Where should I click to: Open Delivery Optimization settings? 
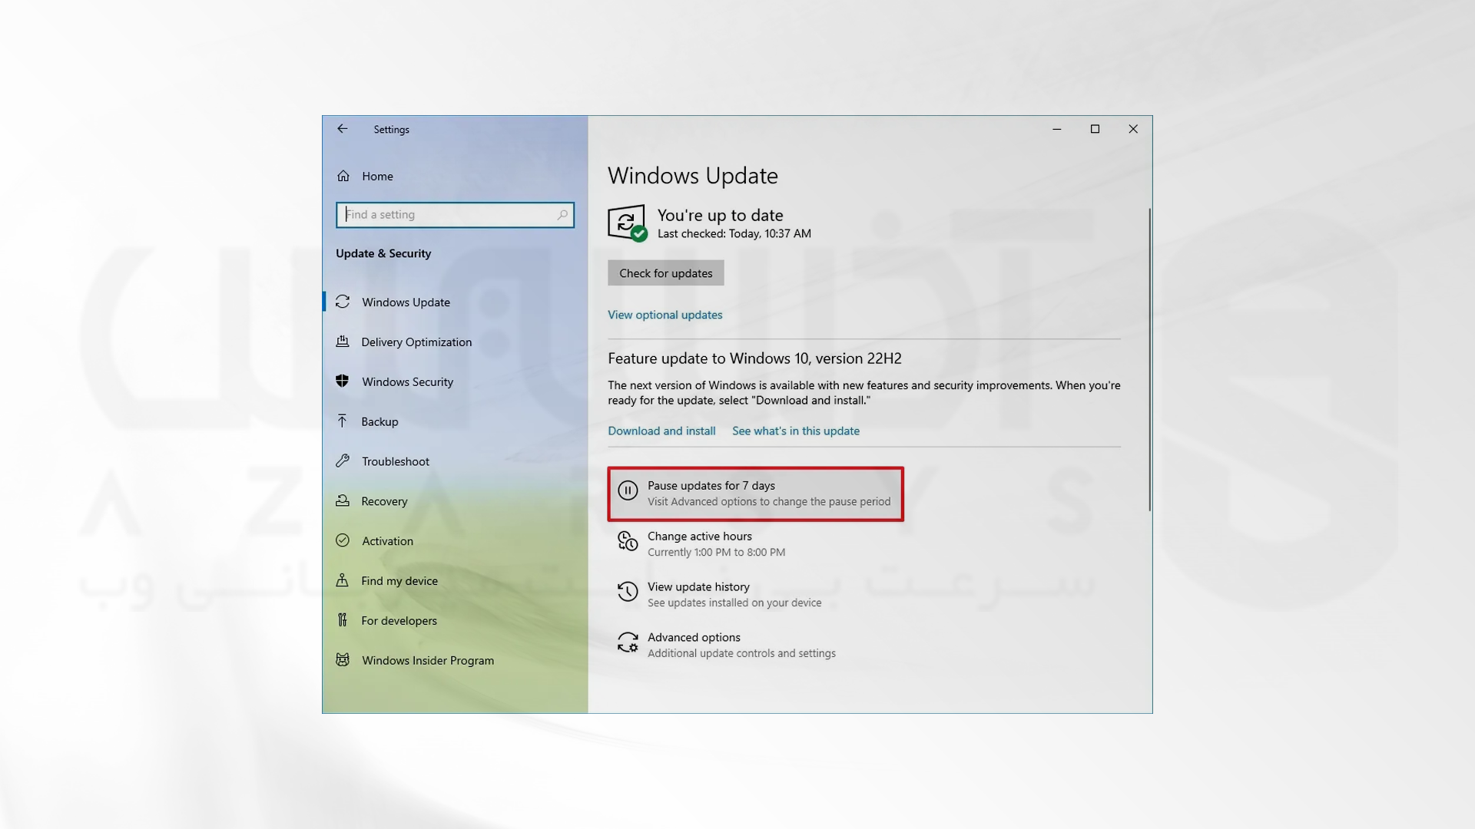tap(416, 342)
